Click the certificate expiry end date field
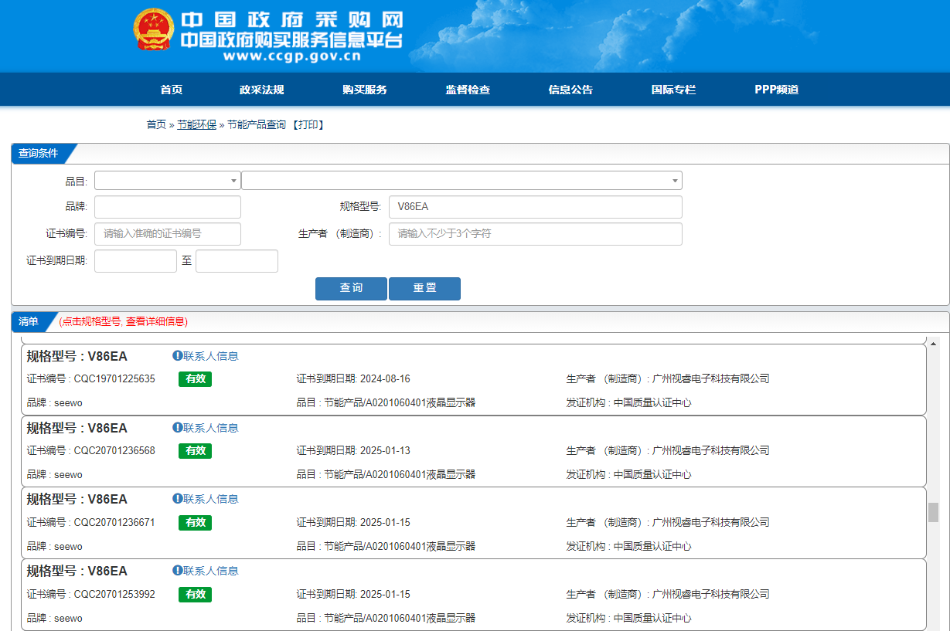This screenshot has width=950, height=631. click(237, 261)
